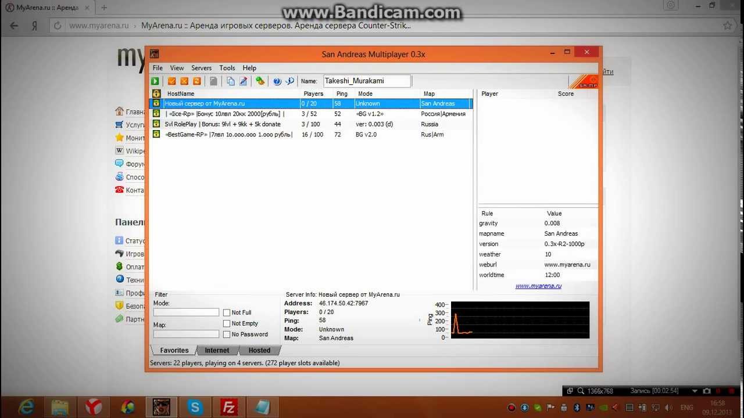Click the lock column header icon
This screenshot has width=744, height=418.
(x=156, y=93)
